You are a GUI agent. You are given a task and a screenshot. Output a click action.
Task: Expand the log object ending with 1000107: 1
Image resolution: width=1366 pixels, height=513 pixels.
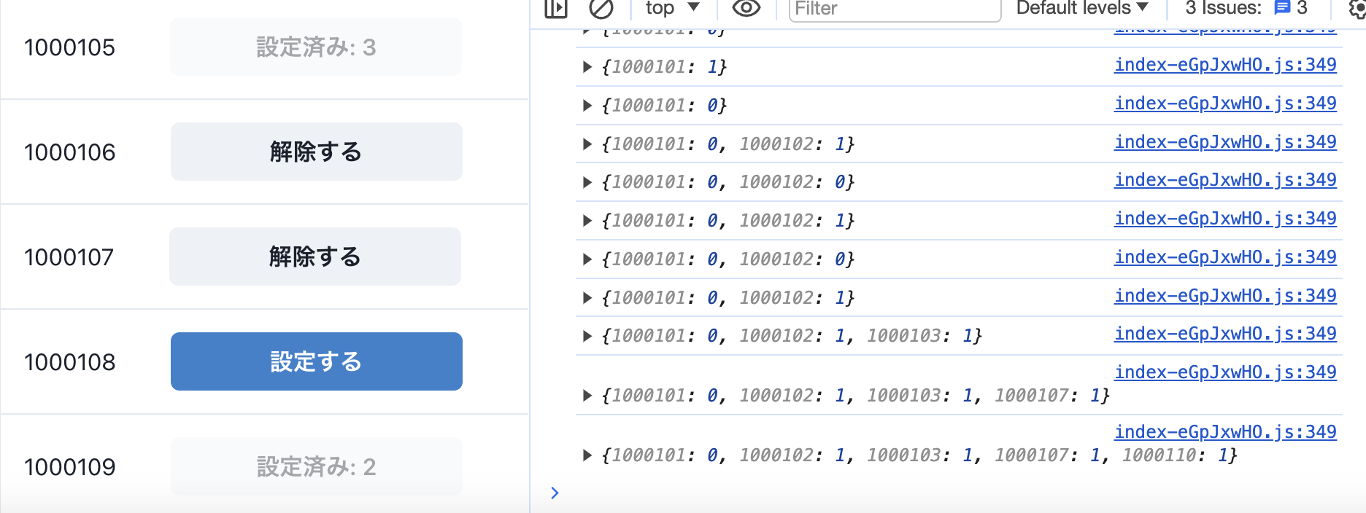(587, 396)
